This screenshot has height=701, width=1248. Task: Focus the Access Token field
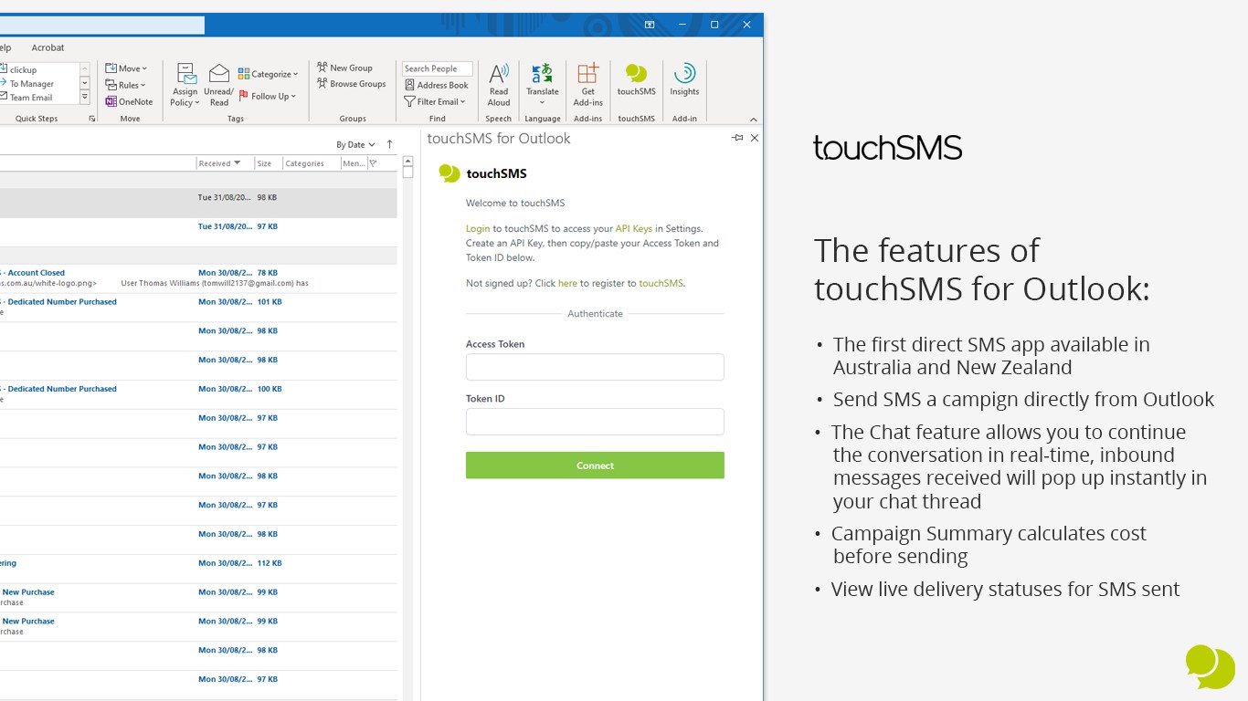(x=595, y=367)
